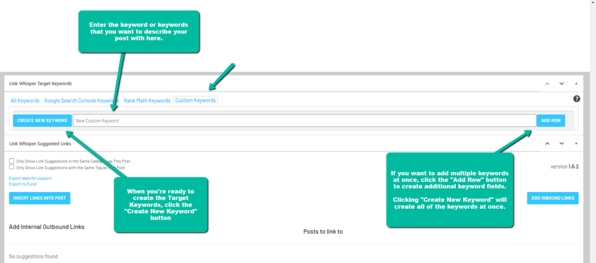Click the Add Internal Outbound Links heading
This screenshot has width=596, height=263.
click(47, 227)
